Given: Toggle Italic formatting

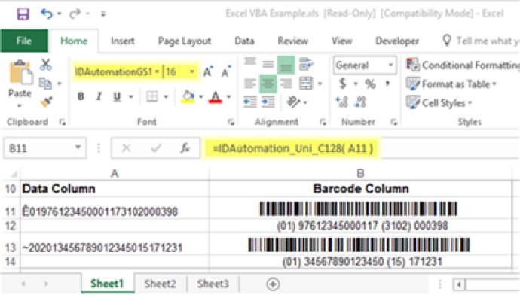Looking at the screenshot, I should point(99,96).
